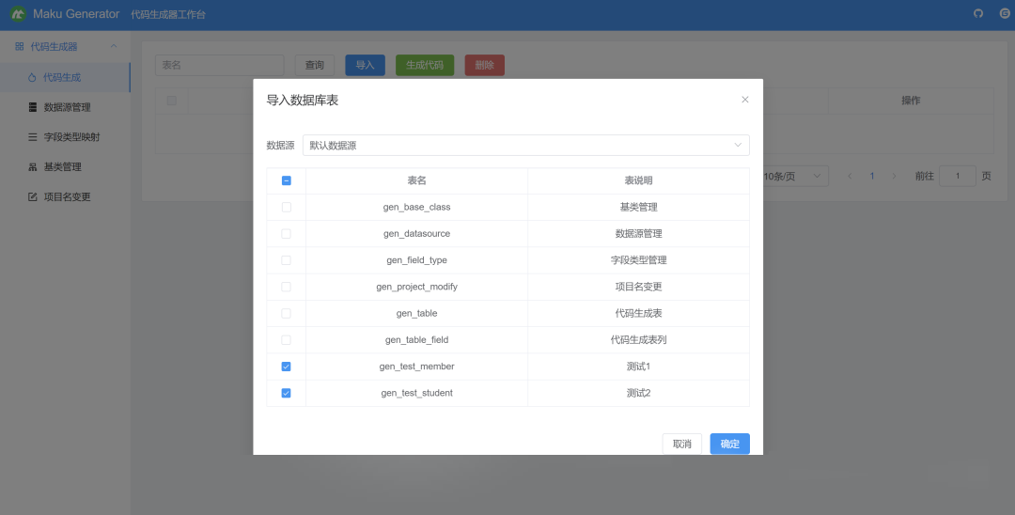1015x515 pixels.
Task: Open 字段类型映射 in the sidebar
Action: (65, 137)
